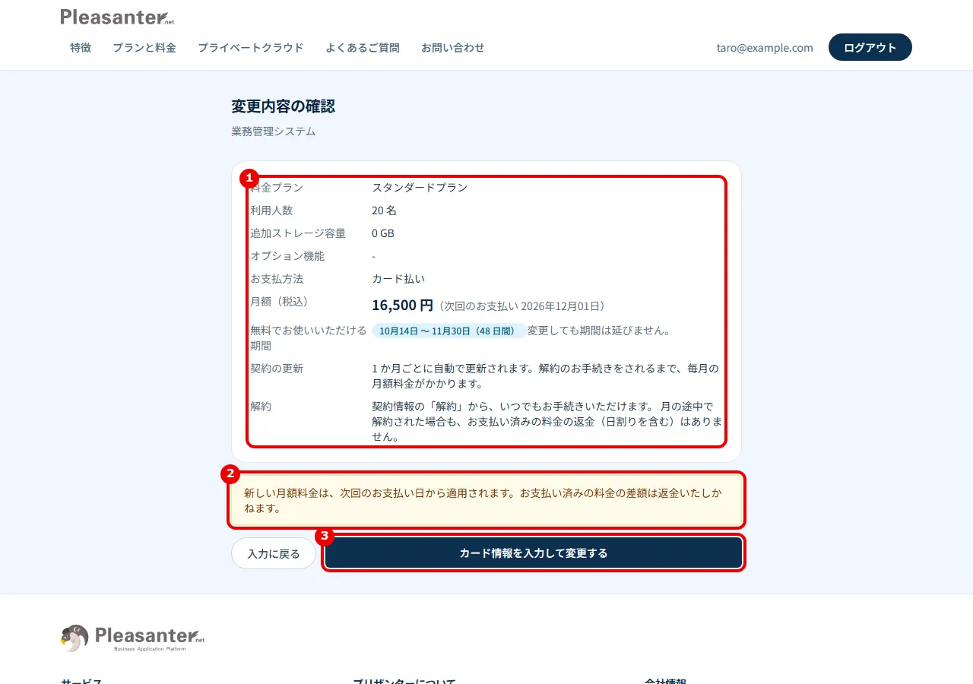Open the 特徴 menu item
Image resolution: width=973 pixels, height=684 pixels.
point(81,47)
